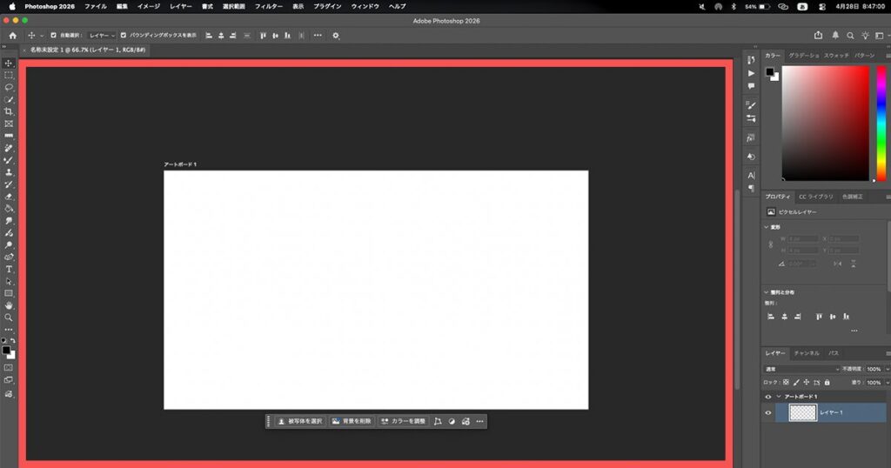Screen dimensions: 891x468
Task: Open the Actions panel play icon
Action: click(751, 73)
